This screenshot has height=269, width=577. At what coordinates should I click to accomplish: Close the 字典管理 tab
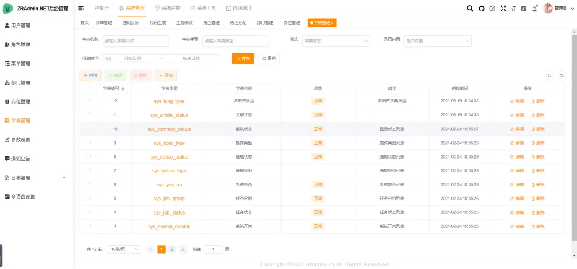click(332, 23)
